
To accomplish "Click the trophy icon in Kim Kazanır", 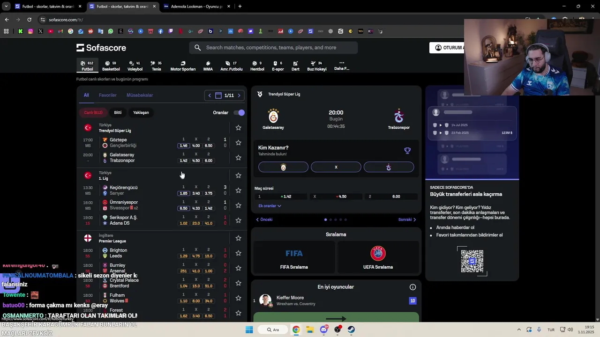I will tap(407, 151).
